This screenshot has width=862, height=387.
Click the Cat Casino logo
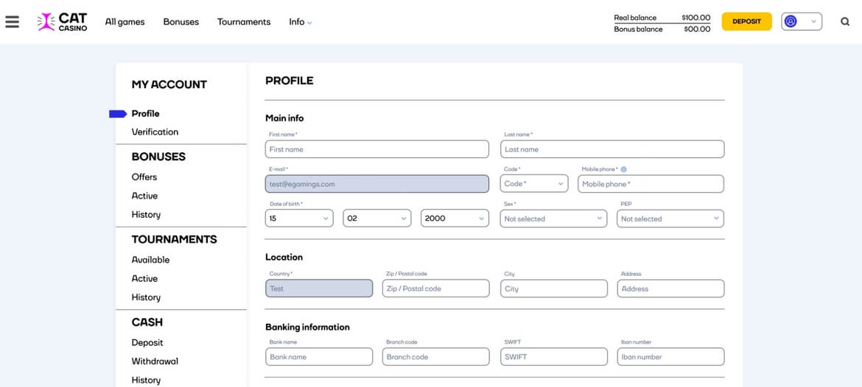[63, 22]
